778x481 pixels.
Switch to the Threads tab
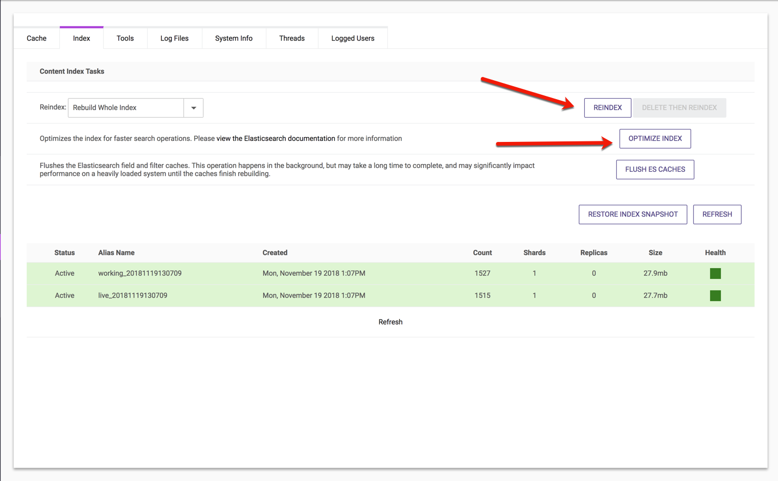[x=291, y=38]
